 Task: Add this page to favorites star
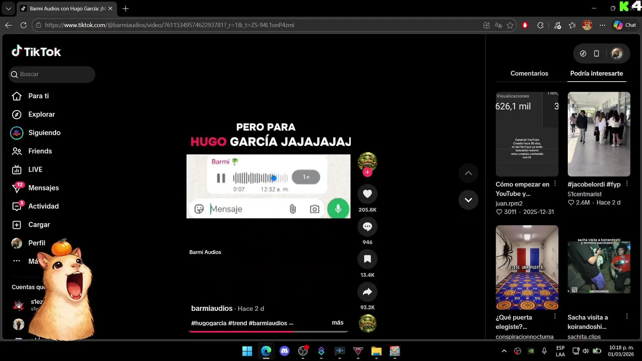510,25
